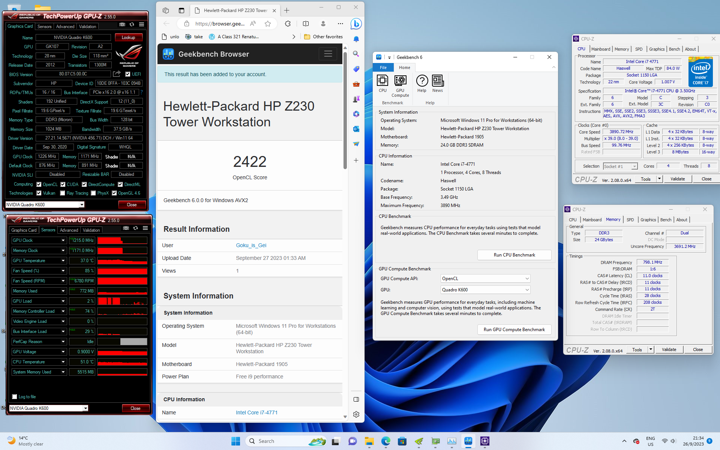This screenshot has width=720, height=450.
Task: Open Goku_is_Gei user link
Action: [x=251, y=245]
